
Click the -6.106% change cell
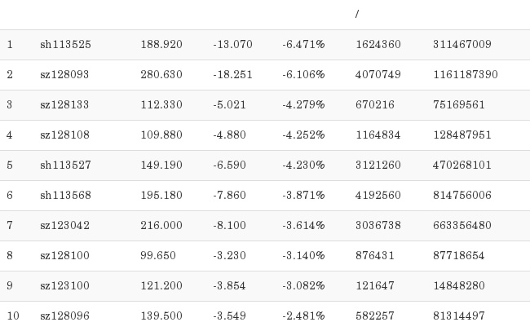(x=303, y=75)
